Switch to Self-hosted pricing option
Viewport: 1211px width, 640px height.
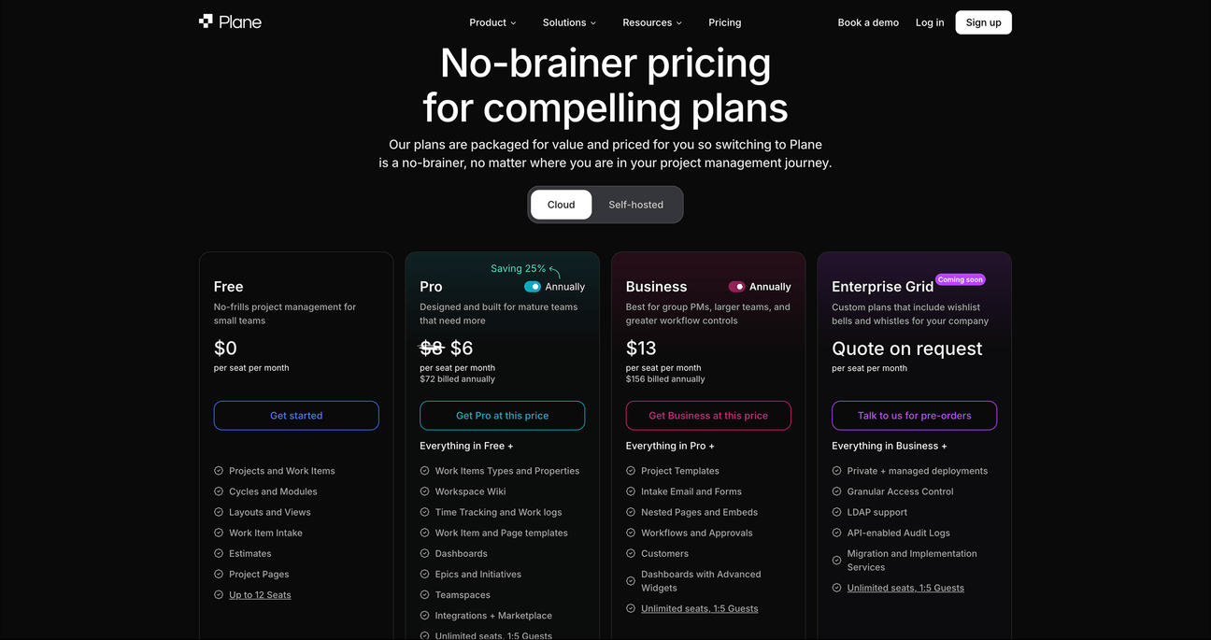[x=636, y=205]
